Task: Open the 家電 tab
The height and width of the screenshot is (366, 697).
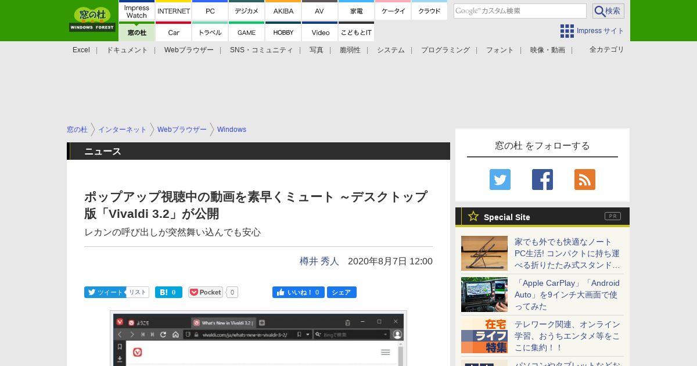Action: (356, 11)
